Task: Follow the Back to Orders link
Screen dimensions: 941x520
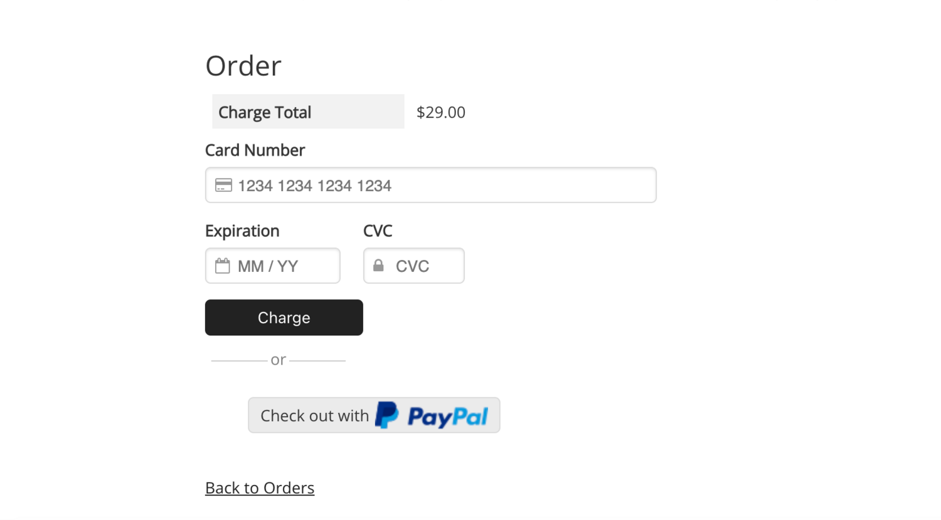Action: coord(260,488)
